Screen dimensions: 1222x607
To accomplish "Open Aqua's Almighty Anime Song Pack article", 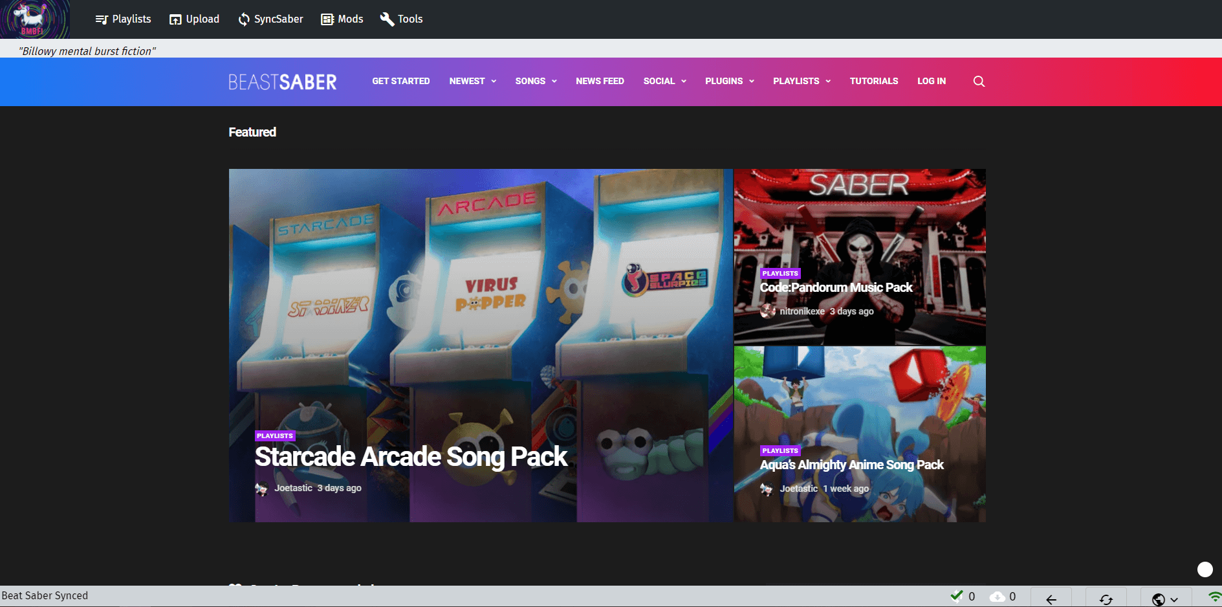I will tap(851, 465).
